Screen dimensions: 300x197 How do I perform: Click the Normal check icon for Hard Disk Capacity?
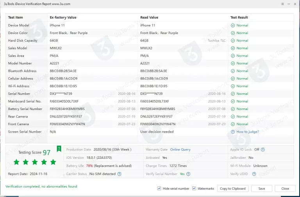233,41
